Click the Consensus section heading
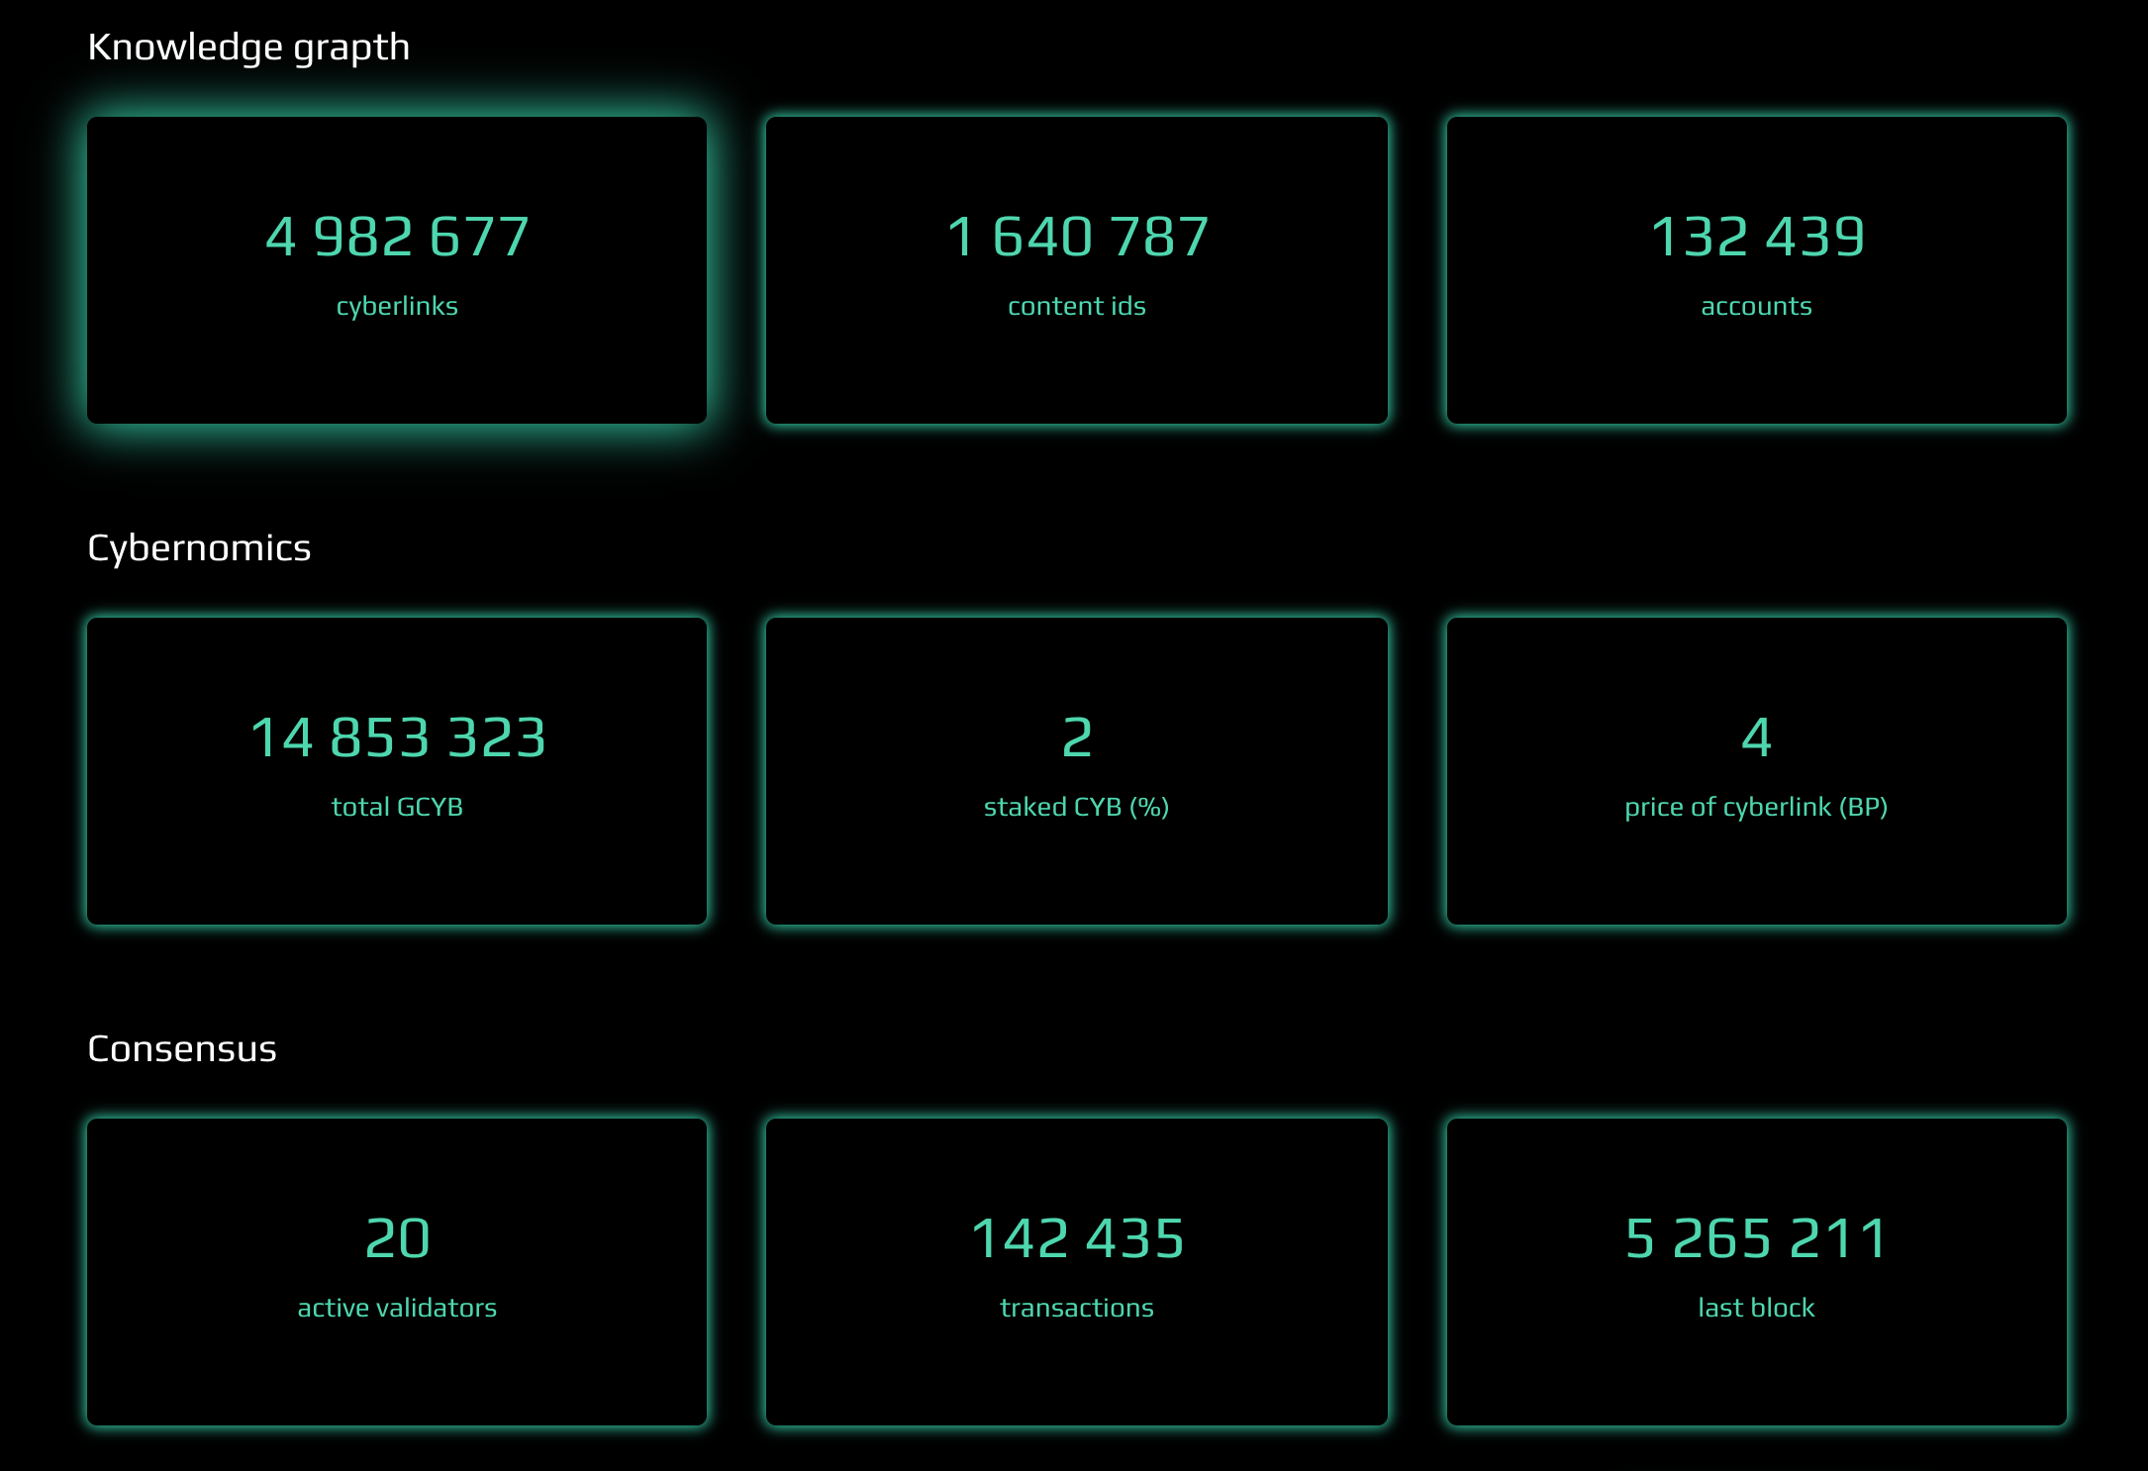 [x=182, y=1049]
